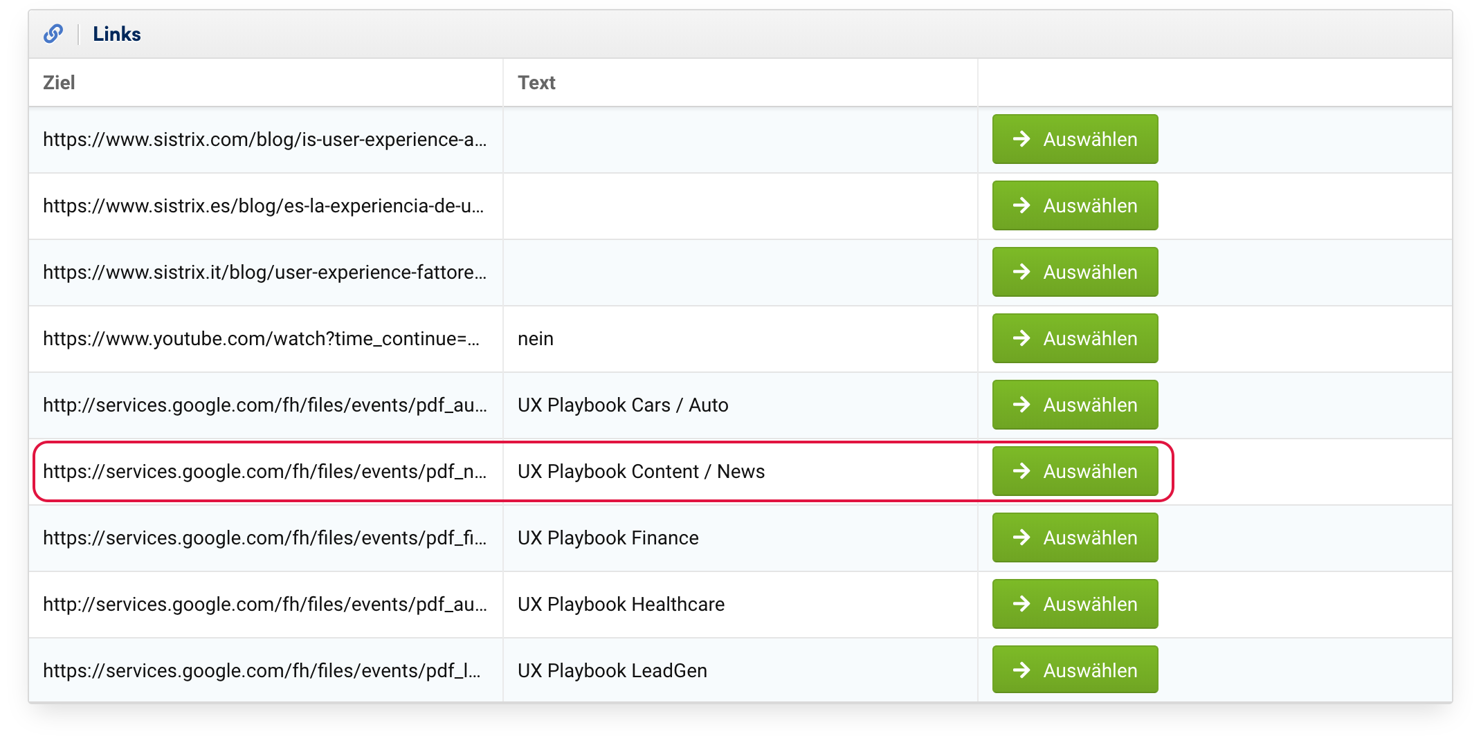Click the chain link icon beside Links
The image size is (1481, 754).
point(53,34)
